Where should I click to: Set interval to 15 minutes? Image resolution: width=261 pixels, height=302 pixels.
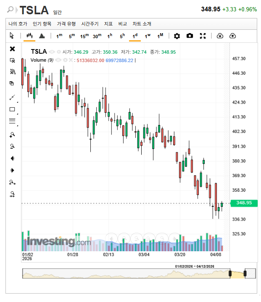coord(84,36)
